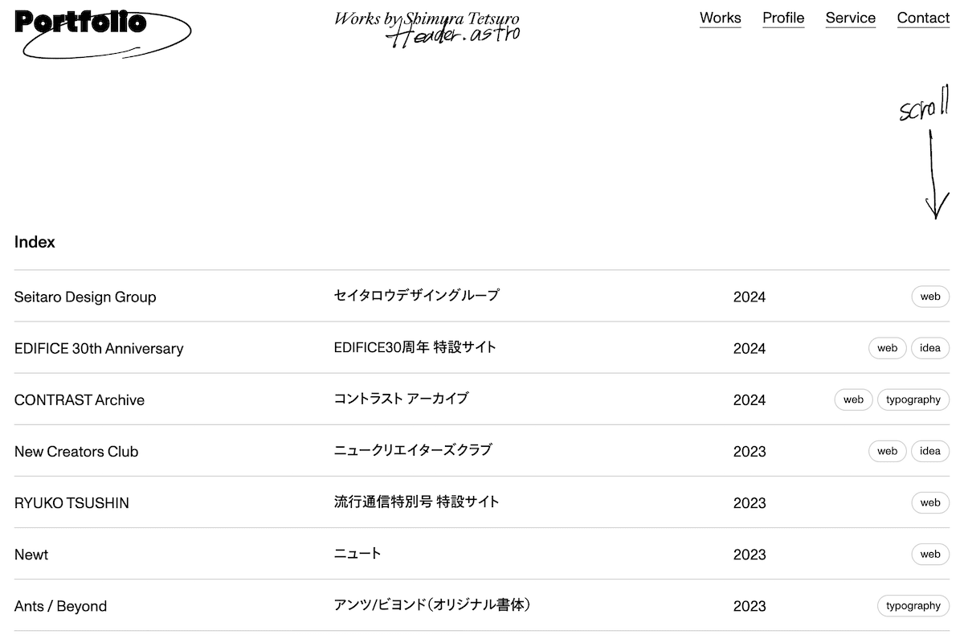Screen dimensions: 964x643
Task: Click web tag on New Creators Club
Action: 888,451
